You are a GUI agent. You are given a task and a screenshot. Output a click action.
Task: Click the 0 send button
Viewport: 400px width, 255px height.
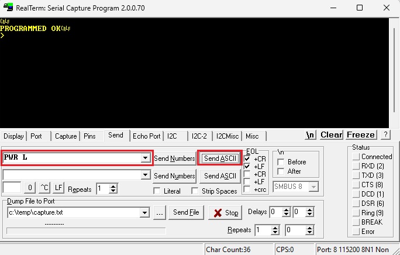point(30,188)
